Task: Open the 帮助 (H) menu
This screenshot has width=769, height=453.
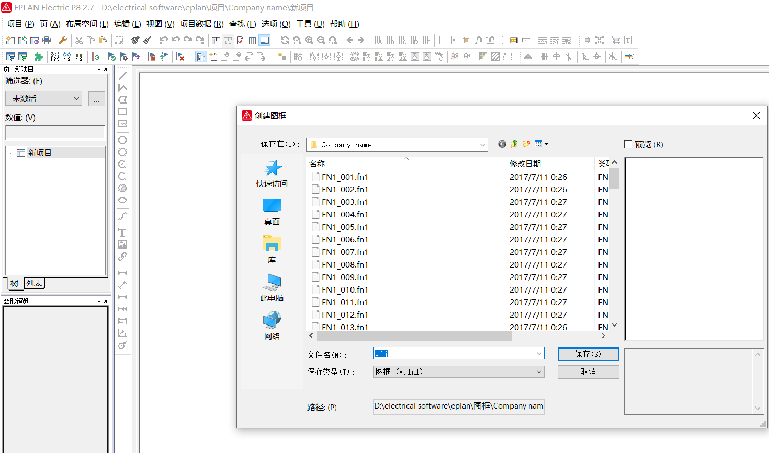Action: click(344, 24)
